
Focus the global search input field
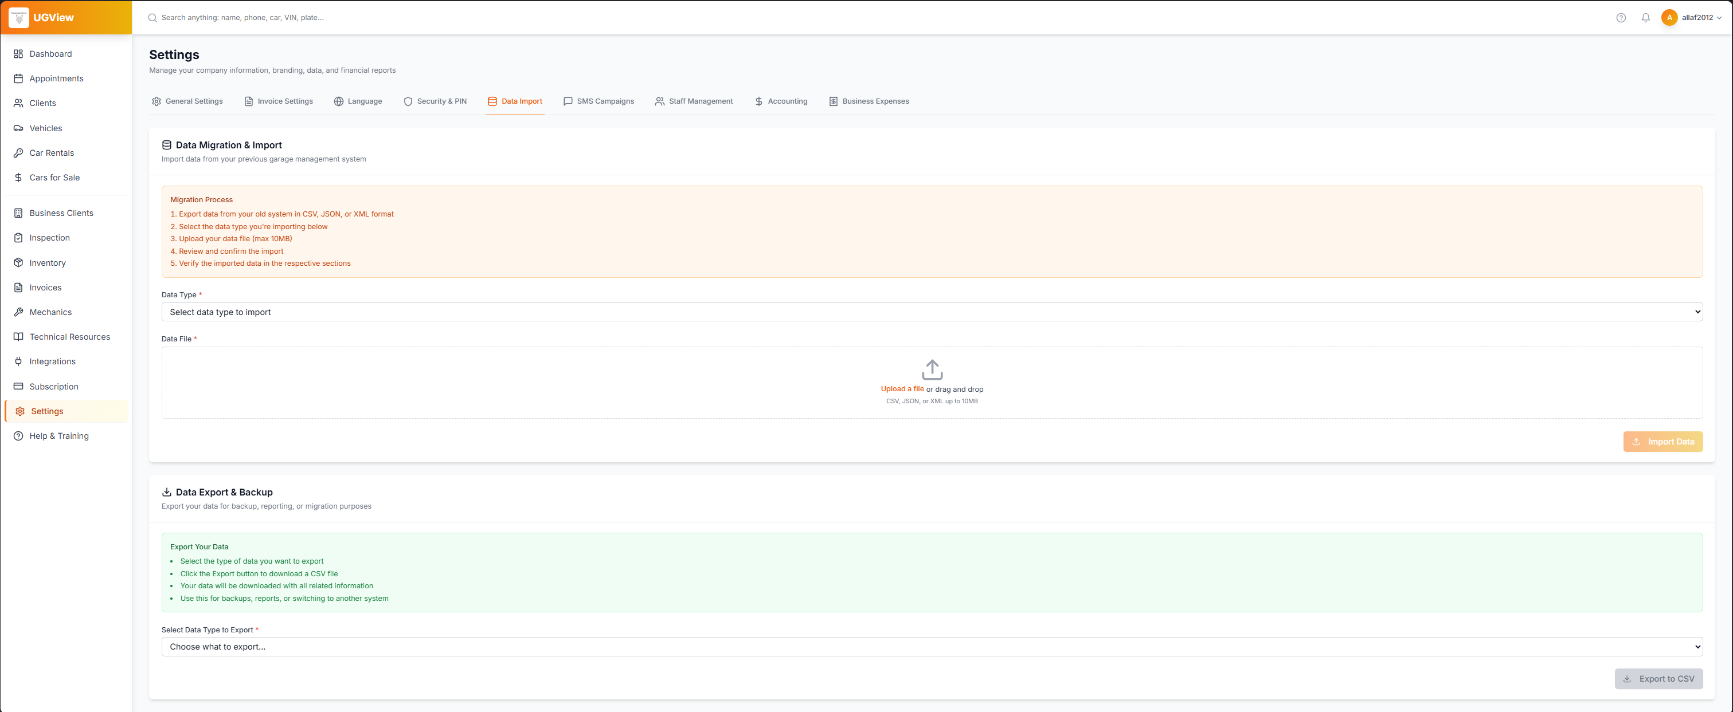(x=875, y=18)
